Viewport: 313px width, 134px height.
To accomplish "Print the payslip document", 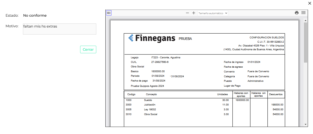I will (x=297, y=13).
